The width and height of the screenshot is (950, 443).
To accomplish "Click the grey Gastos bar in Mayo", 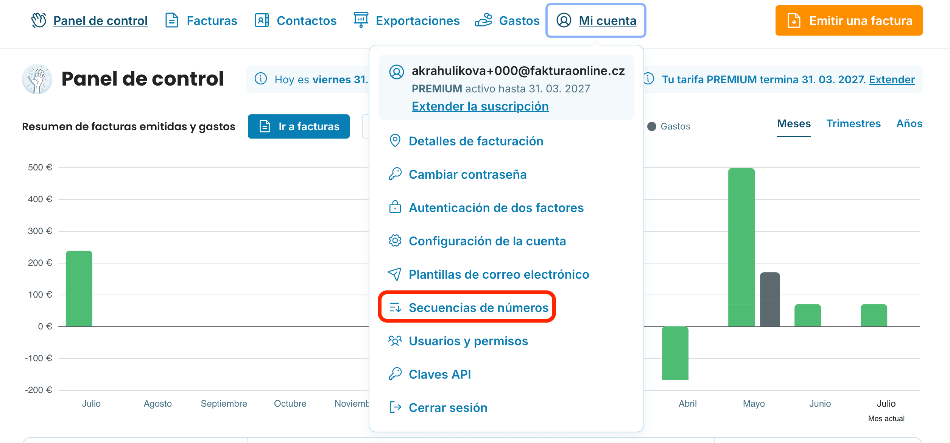I will tap(770, 299).
